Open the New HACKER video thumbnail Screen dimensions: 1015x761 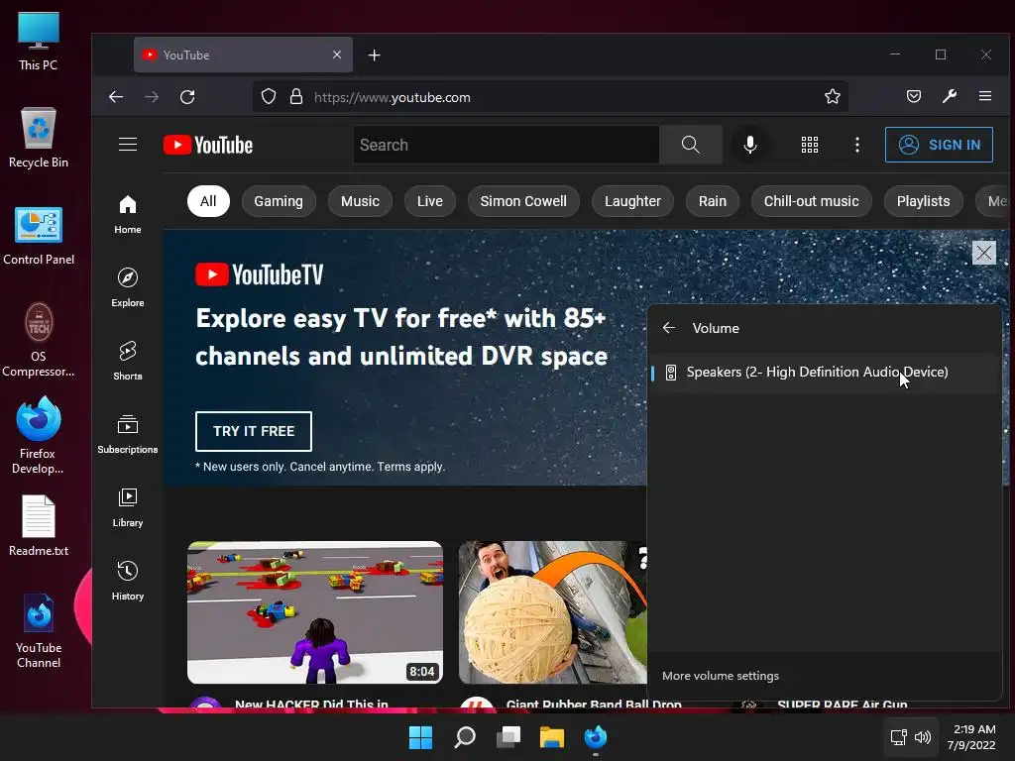pyautogui.click(x=315, y=612)
